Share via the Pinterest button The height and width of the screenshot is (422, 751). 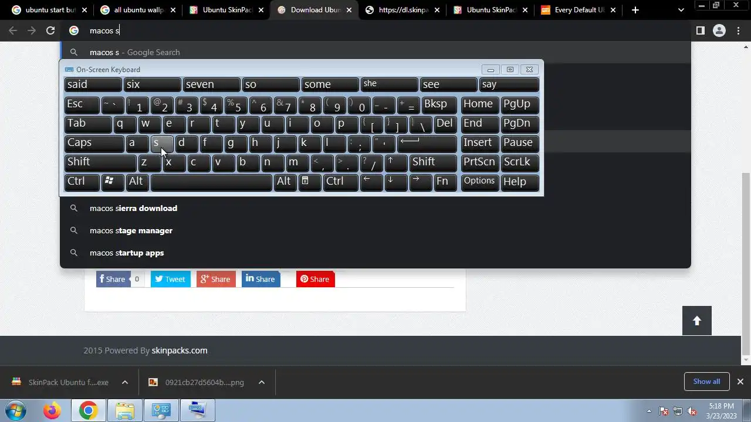tap(316, 279)
